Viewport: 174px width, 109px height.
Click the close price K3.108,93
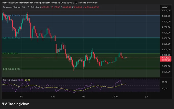[77, 7]
